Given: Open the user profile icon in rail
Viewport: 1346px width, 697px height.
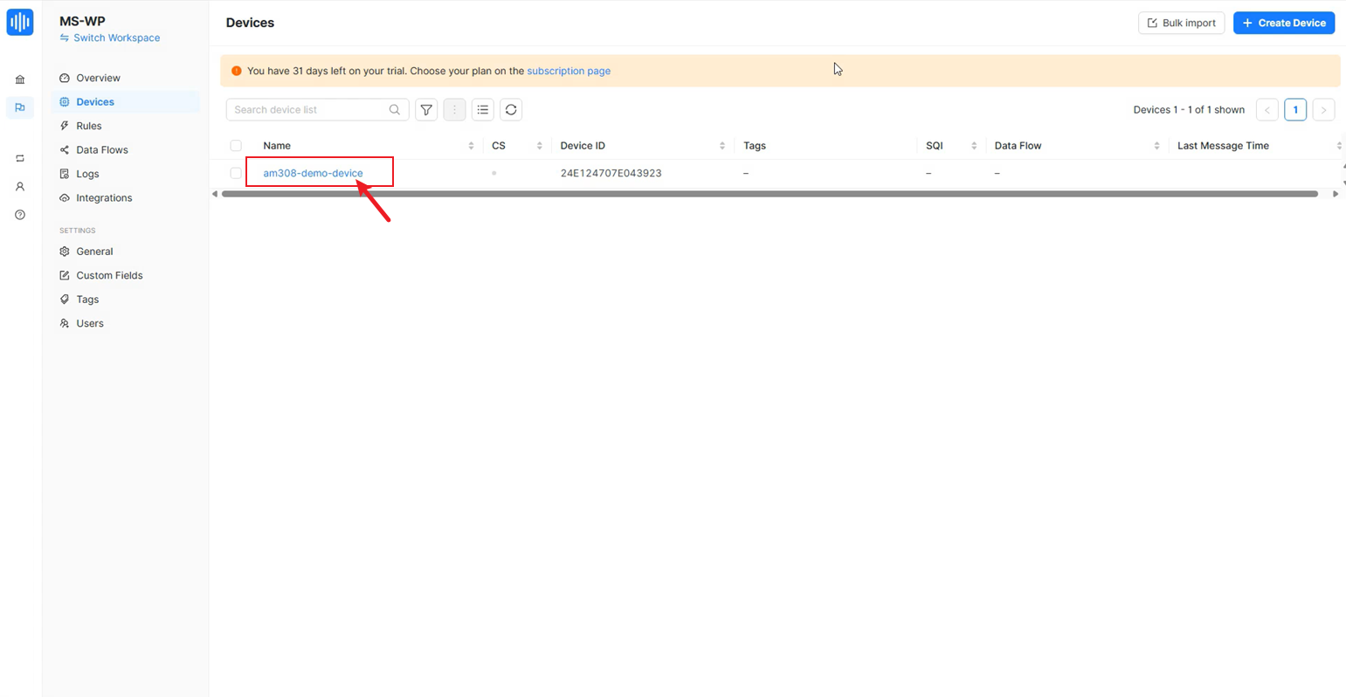Looking at the screenshot, I should (x=20, y=186).
